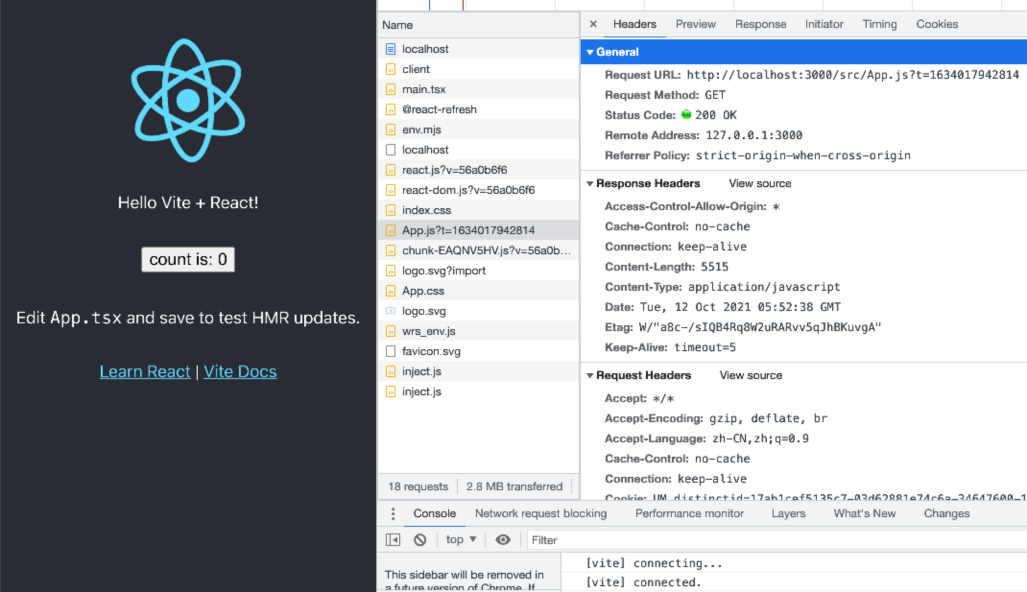Click the Content-Length 5515 value

[x=715, y=267]
